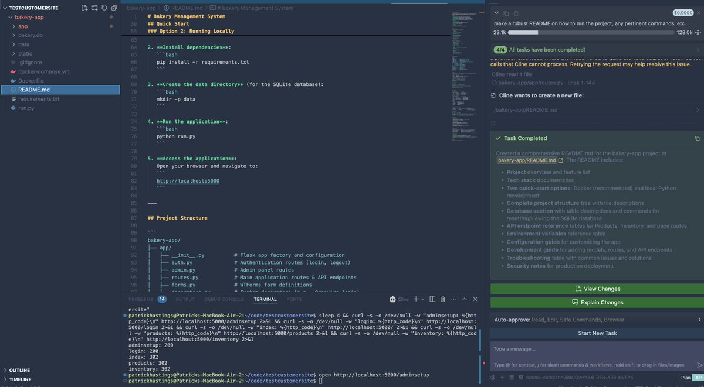Click the New Folder icon in Explorer header
704x387 pixels.
point(94,8)
